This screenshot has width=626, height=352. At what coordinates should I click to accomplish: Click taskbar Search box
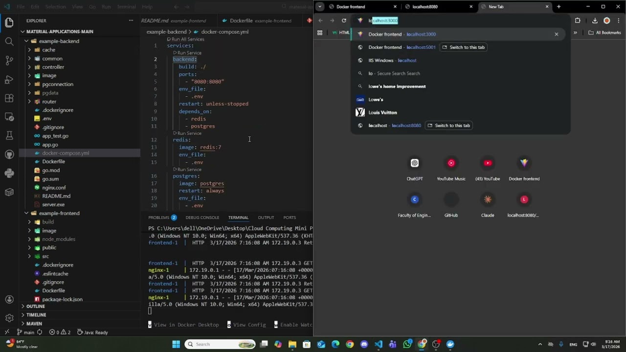pyautogui.click(x=220, y=344)
